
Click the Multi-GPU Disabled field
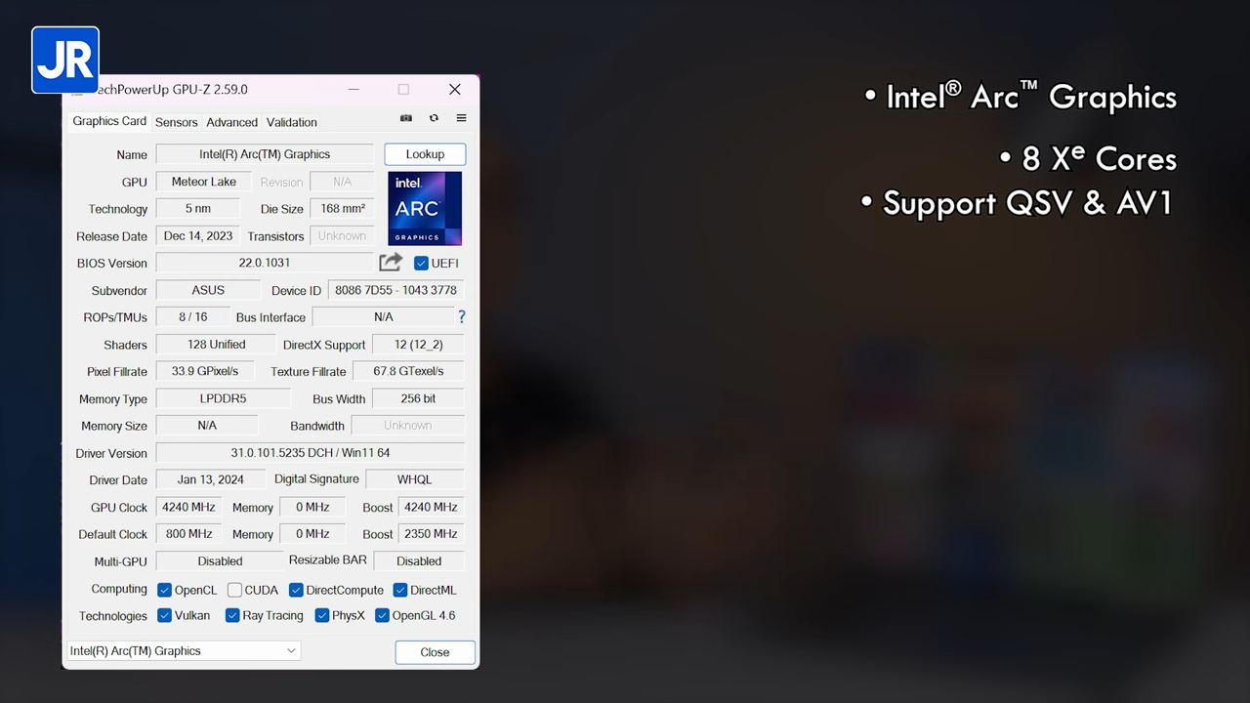[x=220, y=561]
